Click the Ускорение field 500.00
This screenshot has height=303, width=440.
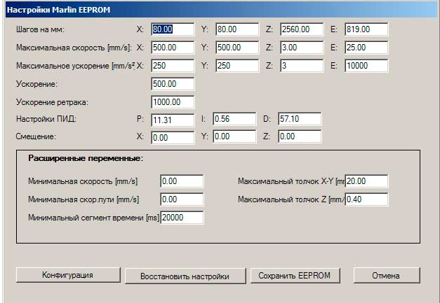172,84
